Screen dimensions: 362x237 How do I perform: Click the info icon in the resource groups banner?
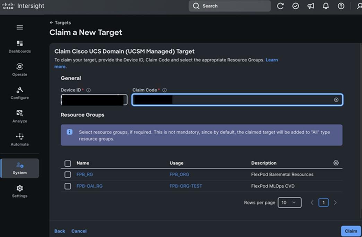coord(69,132)
